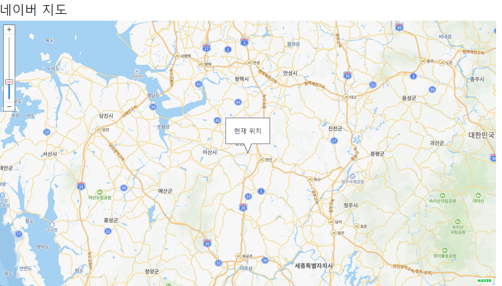Image resolution: width=502 pixels, height=286 pixels.
Task: Click the route 34 road marker
Action: coord(238,102)
